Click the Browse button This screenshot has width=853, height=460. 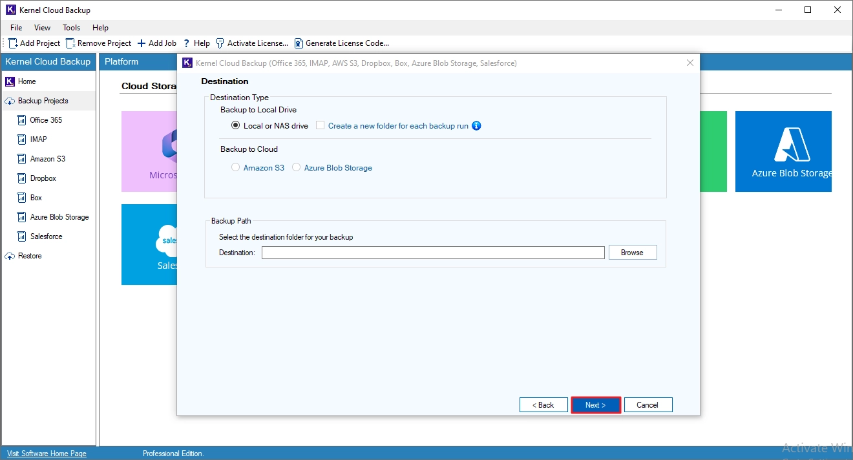(633, 253)
